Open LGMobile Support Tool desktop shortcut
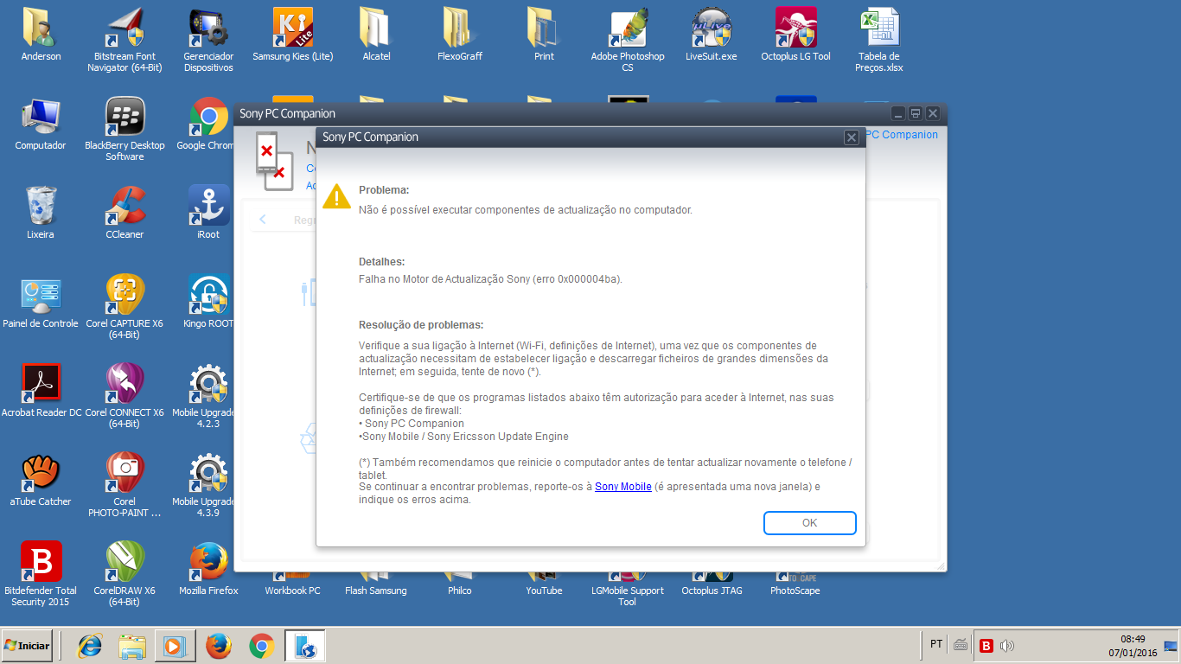This screenshot has height=664, width=1181. point(628,591)
